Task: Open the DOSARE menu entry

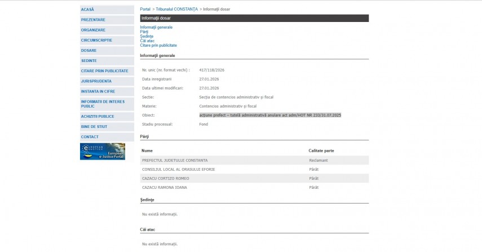Action: point(89,50)
